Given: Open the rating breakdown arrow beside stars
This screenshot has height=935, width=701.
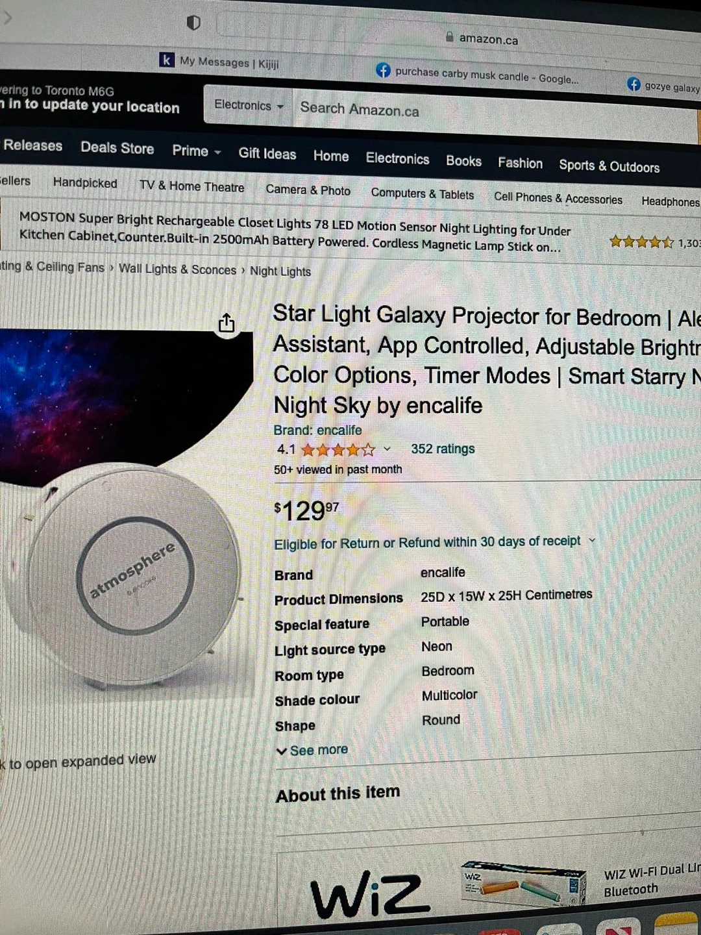Looking at the screenshot, I should [387, 449].
